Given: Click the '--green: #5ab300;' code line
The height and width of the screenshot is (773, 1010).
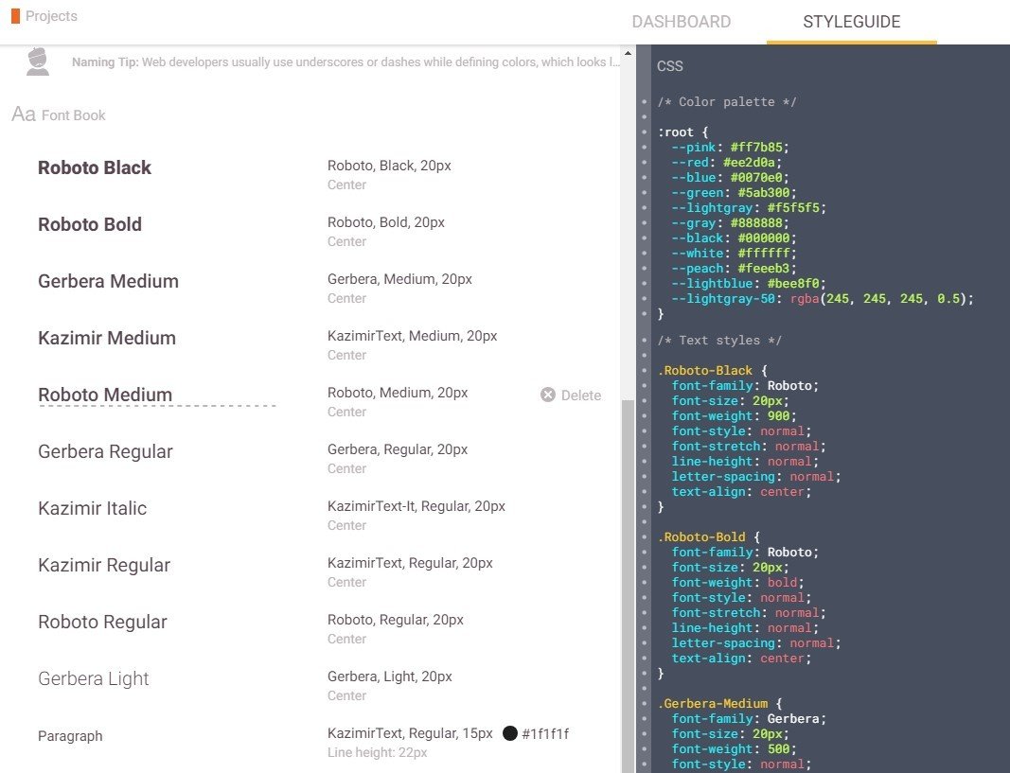Looking at the screenshot, I should tap(734, 192).
